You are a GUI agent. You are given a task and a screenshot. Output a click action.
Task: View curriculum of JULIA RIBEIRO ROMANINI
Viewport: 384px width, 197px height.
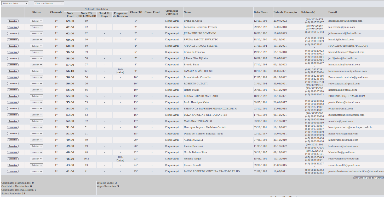(x=172, y=33)
